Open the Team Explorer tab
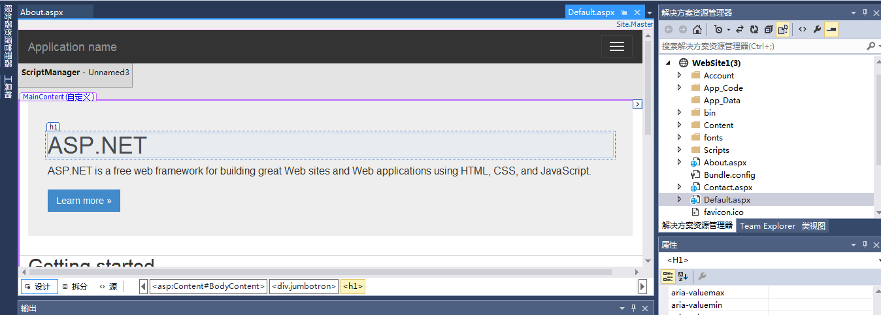Image resolution: width=881 pixels, height=315 pixels. tap(767, 226)
